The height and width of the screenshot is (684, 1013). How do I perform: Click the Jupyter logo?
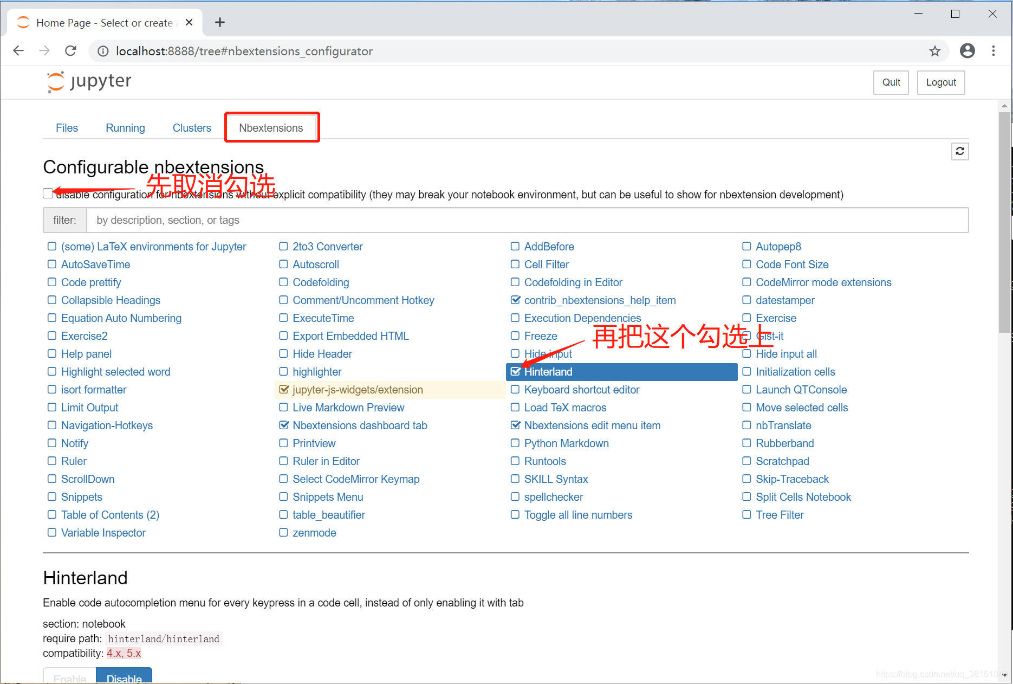click(x=89, y=82)
